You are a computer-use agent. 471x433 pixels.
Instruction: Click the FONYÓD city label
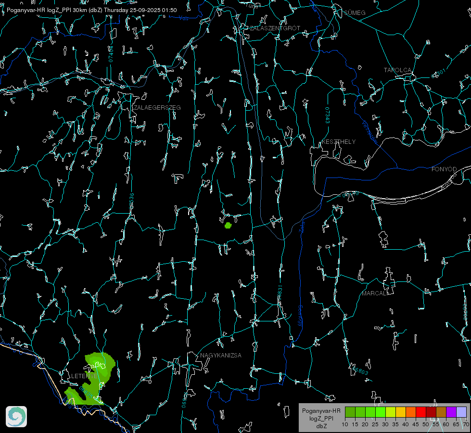pyautogui.click(x=444, y=169)
